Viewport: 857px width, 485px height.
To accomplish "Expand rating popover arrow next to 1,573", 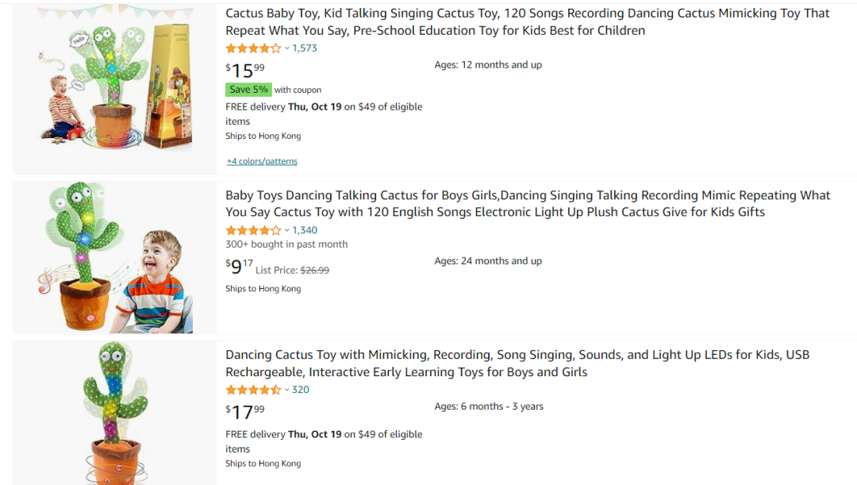I will tap(287, 48).
